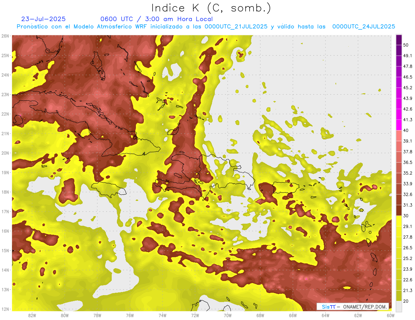This screenshot has width=415, height=320.
Task: Click the "25N" latitude label
Action: point(5,55)
